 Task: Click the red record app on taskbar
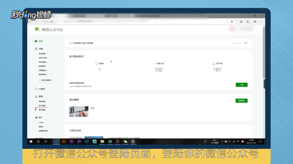(x=117, y=142)
